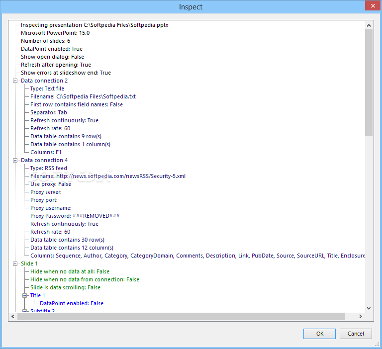Close the Inspect dialog
Viewport: 382px width, 349px height.
373,5
